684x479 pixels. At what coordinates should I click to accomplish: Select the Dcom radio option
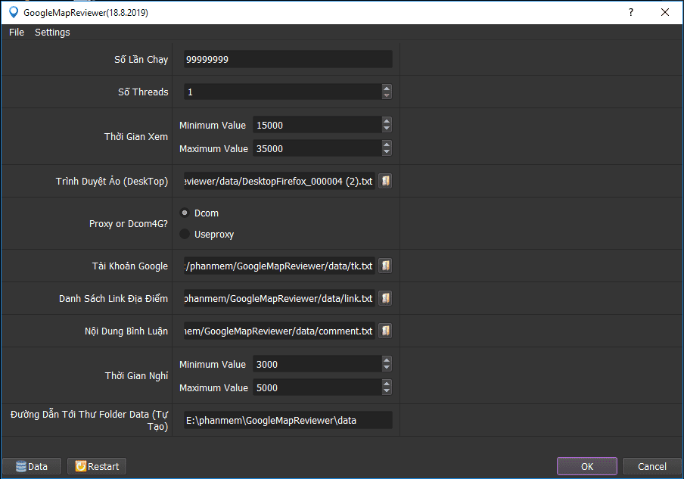pyautogui.click(x=185, y=213)
